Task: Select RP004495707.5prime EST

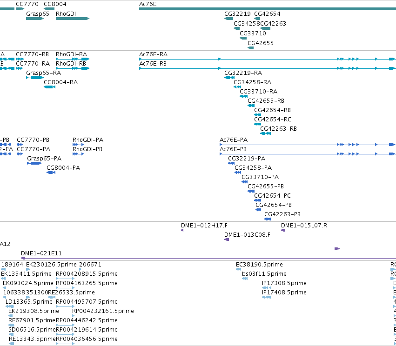Action: click(x=87, y=301)
